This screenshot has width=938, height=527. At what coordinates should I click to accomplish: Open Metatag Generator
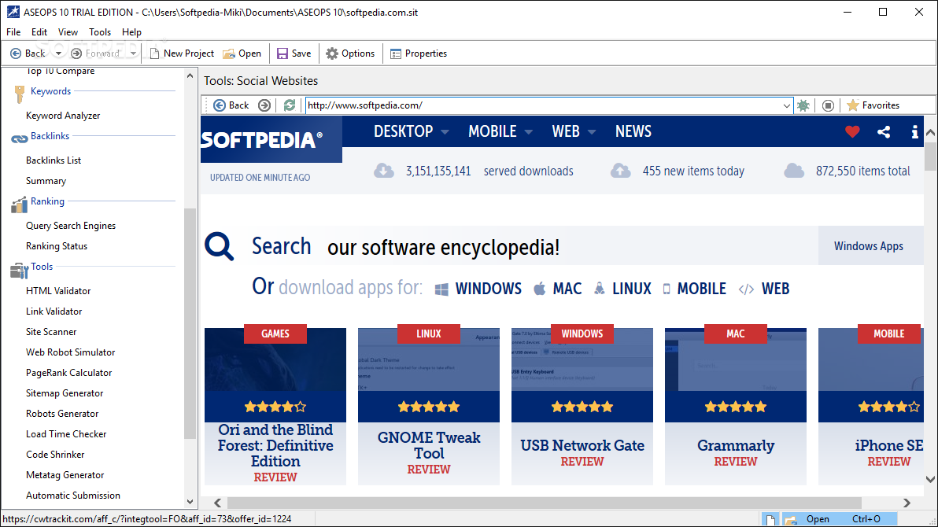(65, 475)
